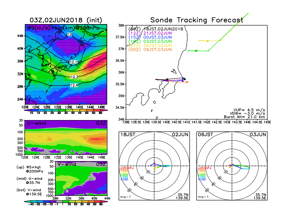Click the green 03JST track square marker
The width and height of the screenshot is (285, 220).
coord(196,51)
